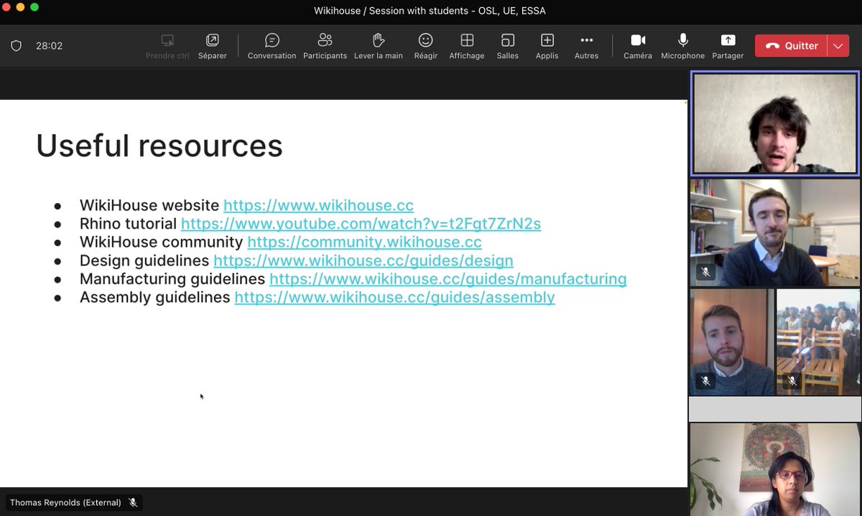The image size is (862, 516).
Task: Select the video tile of woman with glasses
Action: [775, 469]
